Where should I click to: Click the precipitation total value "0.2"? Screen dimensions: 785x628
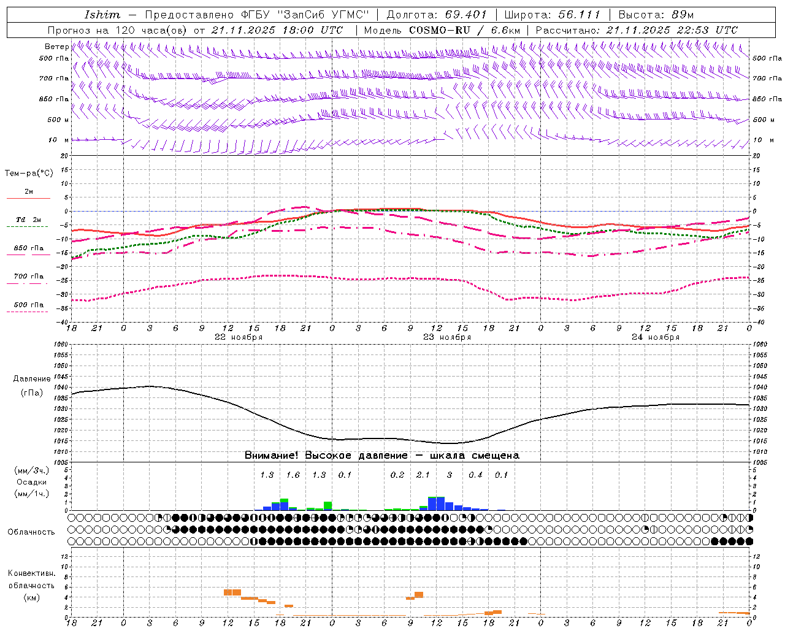397,475
